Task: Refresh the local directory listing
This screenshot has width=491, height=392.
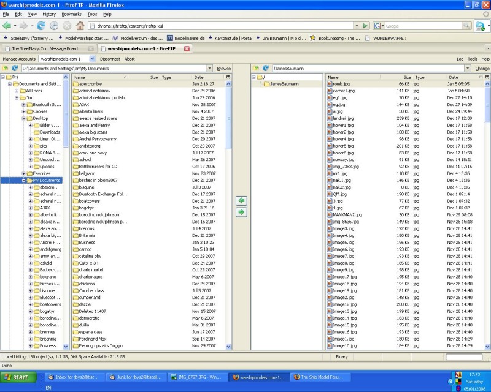Action: (15, 69)
